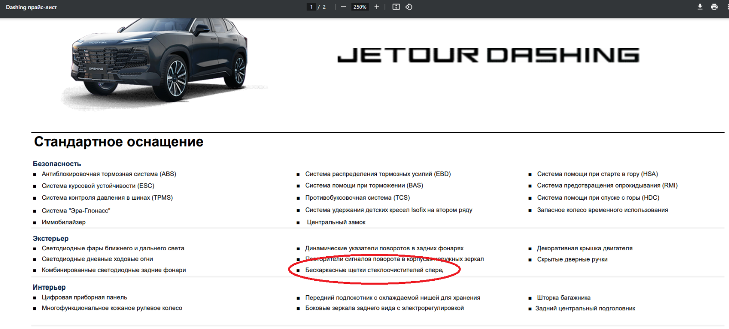Click Передний подлокотник с охлаждаемой нишей line
Screen dimensions: 729x329
click(x=393, y=298)
